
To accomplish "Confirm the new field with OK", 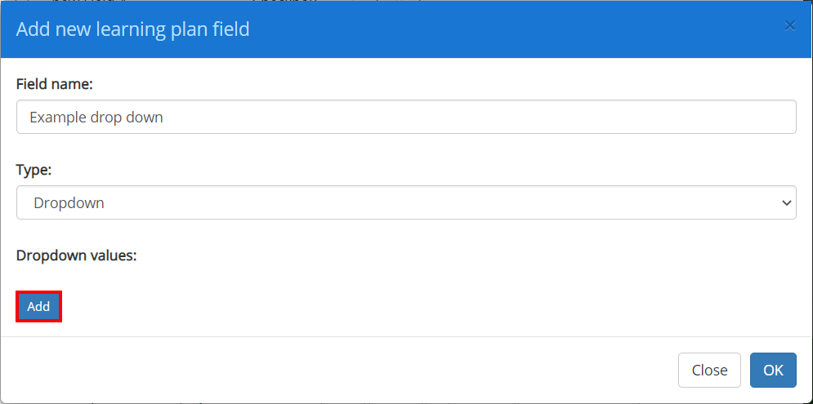I will pos(773,371).
